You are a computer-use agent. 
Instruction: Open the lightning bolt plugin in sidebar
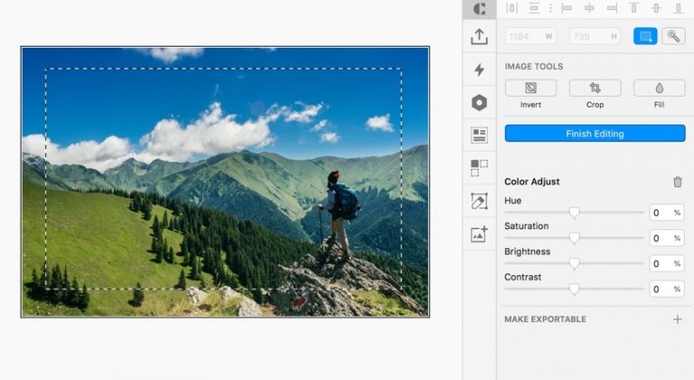coord(479,70)
